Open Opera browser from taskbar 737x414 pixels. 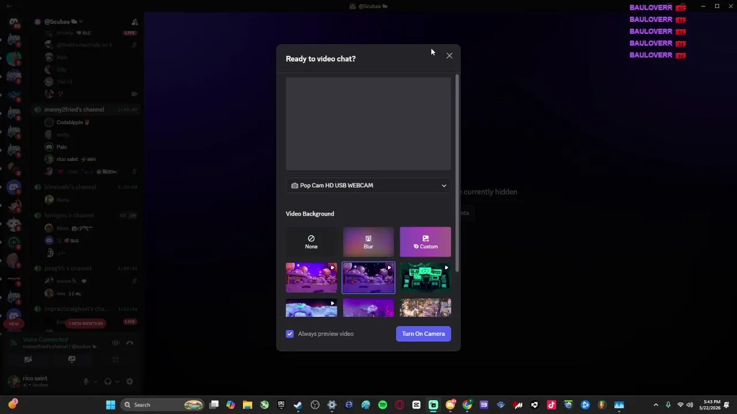click(400, 405)
